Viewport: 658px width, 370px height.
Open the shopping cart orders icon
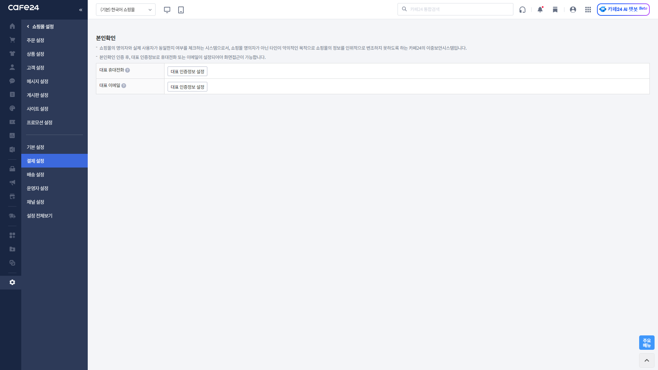click(12, 40)
